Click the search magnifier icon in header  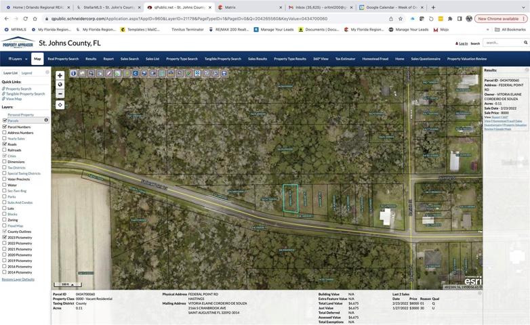[526, 43]
